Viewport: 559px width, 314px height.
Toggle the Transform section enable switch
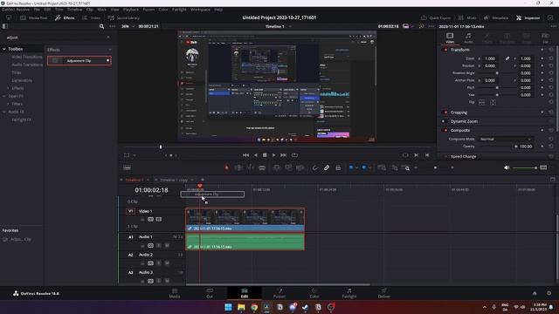445,50
